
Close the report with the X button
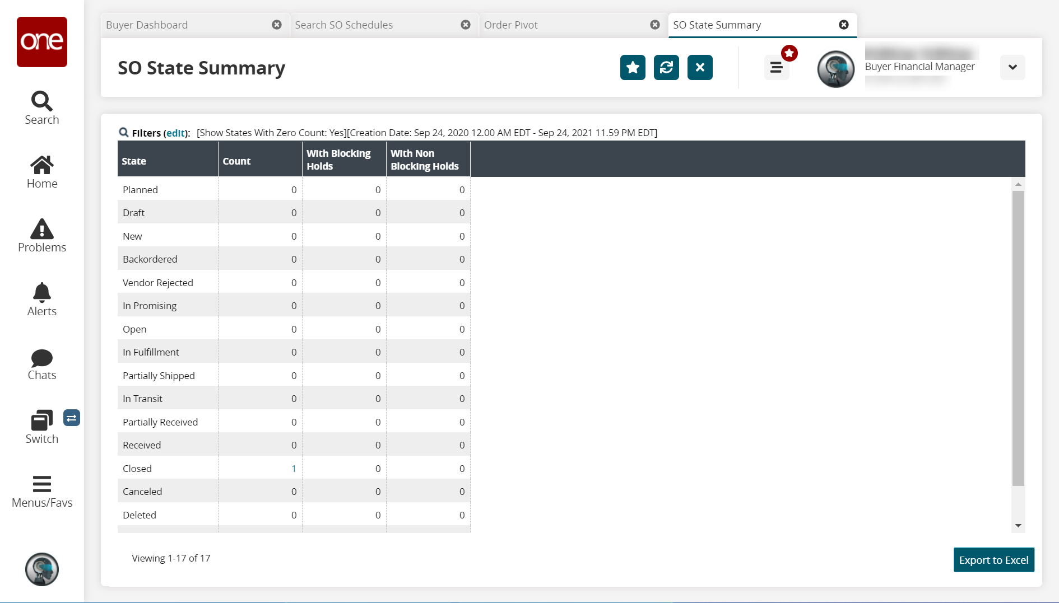point(700,68)
